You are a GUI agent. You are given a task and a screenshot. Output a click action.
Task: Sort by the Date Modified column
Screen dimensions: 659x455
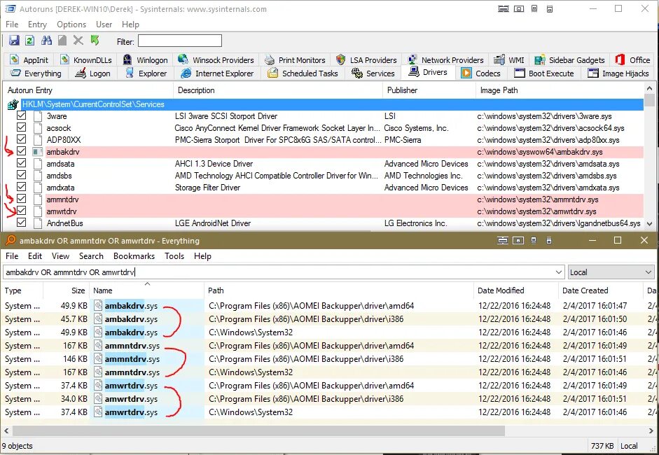(x=515, y=290)
